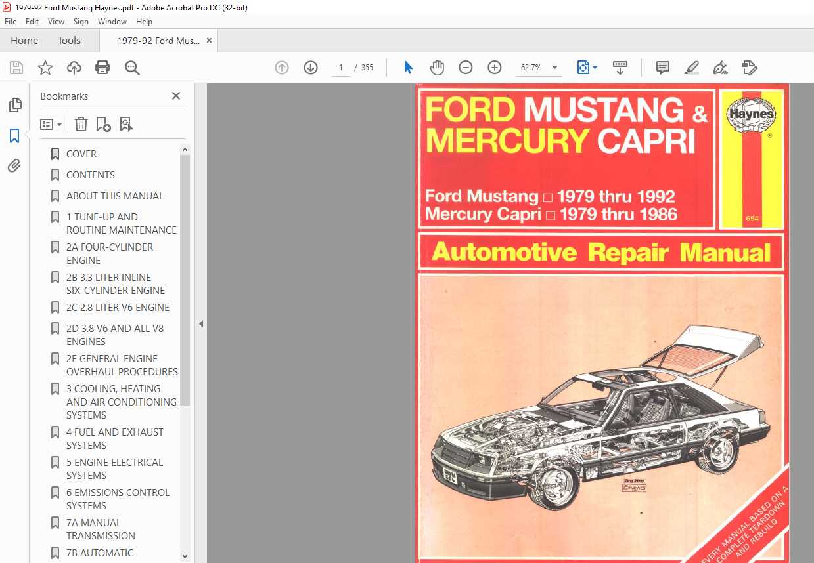Open the Sign menu

tap(81, 22)
